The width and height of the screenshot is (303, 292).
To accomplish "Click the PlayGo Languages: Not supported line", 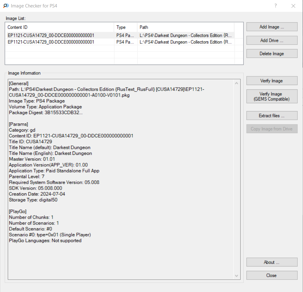I will coord(45,240).
